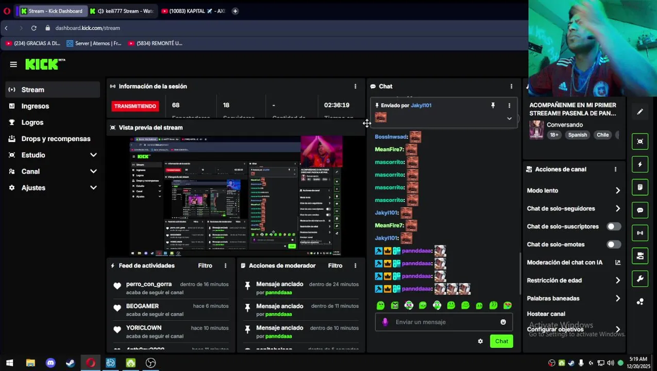Open Palabras baneadas arrow

[x=618, y=298]
